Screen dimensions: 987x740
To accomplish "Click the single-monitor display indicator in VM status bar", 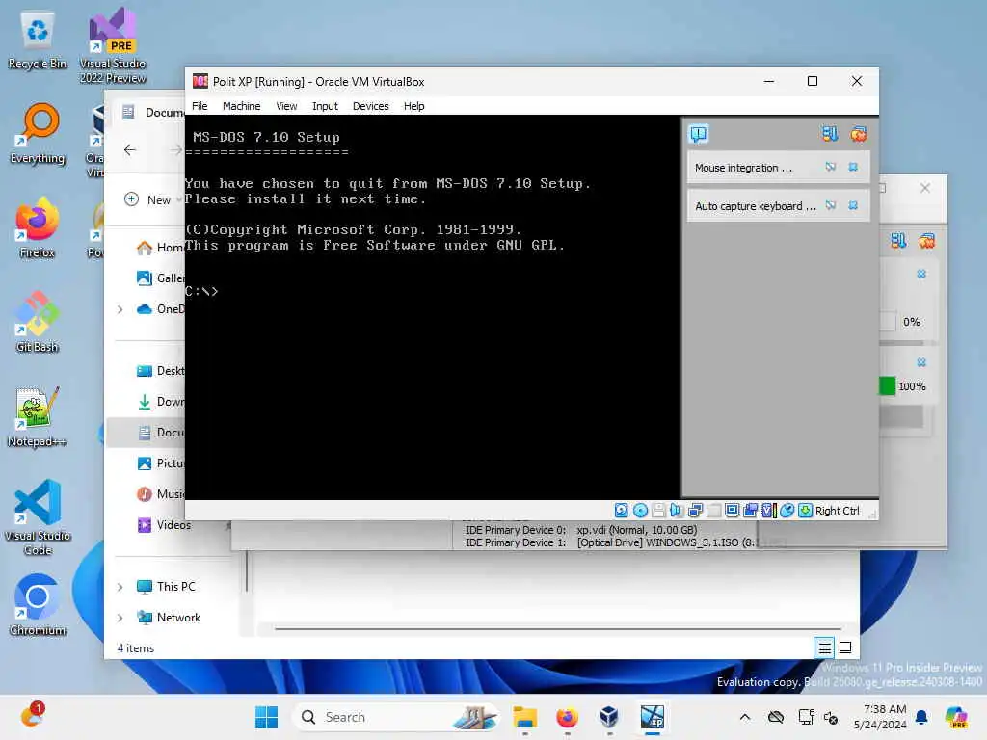I will [x=733, y=511].
